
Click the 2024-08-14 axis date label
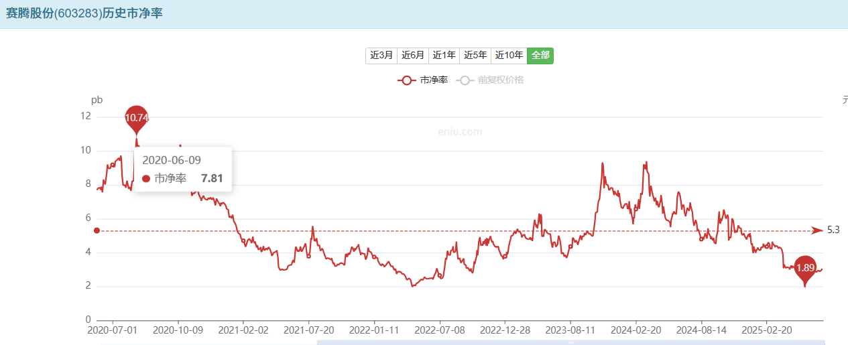[x=701, y=330]
